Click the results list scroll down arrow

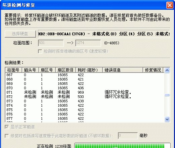pos(167,119)
